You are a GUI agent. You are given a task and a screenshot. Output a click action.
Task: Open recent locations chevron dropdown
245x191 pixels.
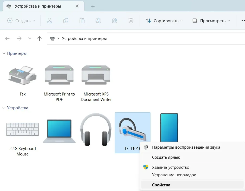[30, 38]
